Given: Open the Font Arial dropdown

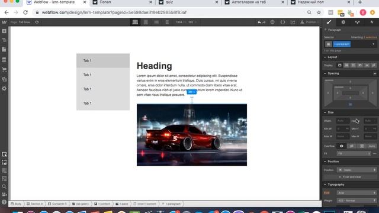Looking at the screenshot, I should pos(356,193).
